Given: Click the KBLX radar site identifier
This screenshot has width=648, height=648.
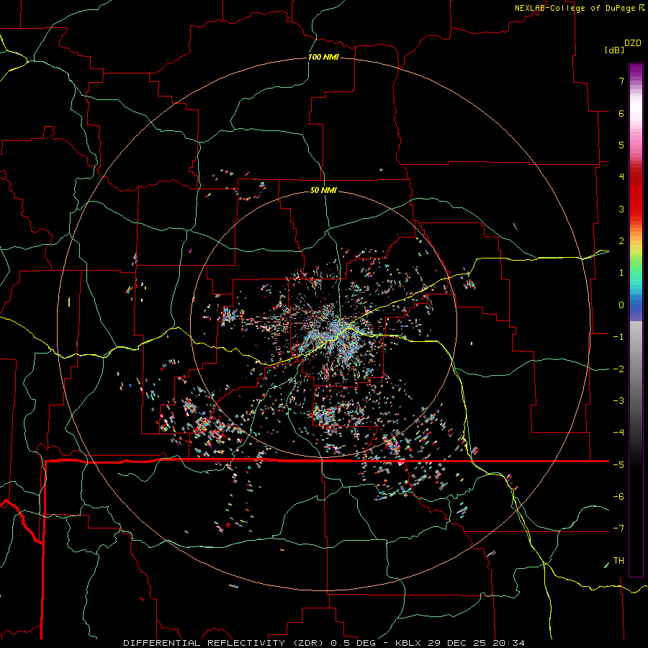Looking at the screenshot, I should pyautogui.click(x=408, y=643).
